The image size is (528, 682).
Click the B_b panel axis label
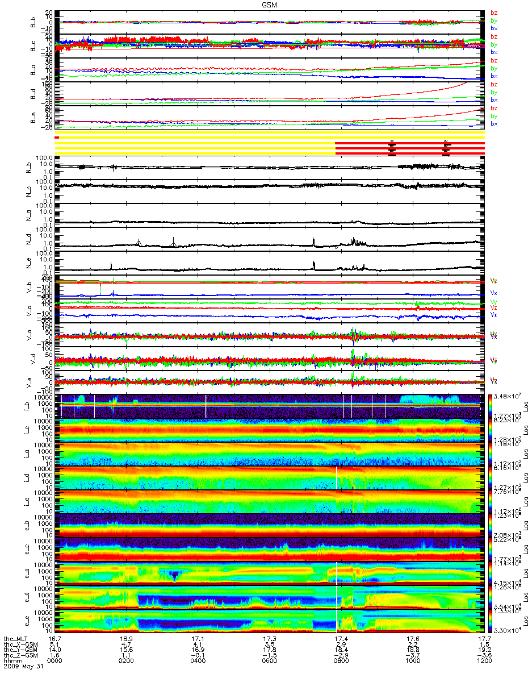33,22
